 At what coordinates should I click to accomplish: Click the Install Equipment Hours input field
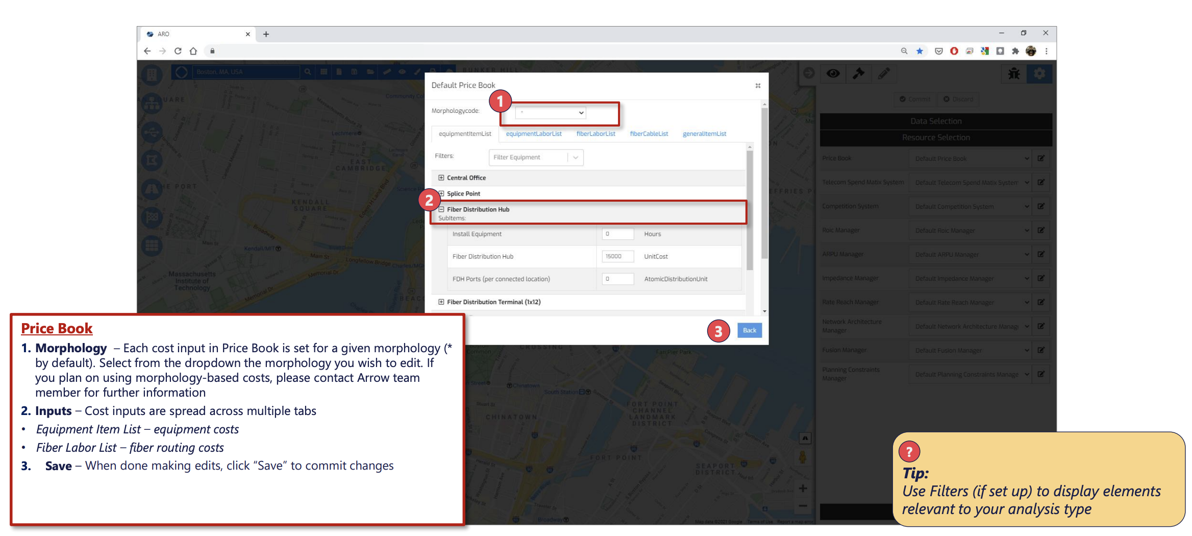click(617, 234)
